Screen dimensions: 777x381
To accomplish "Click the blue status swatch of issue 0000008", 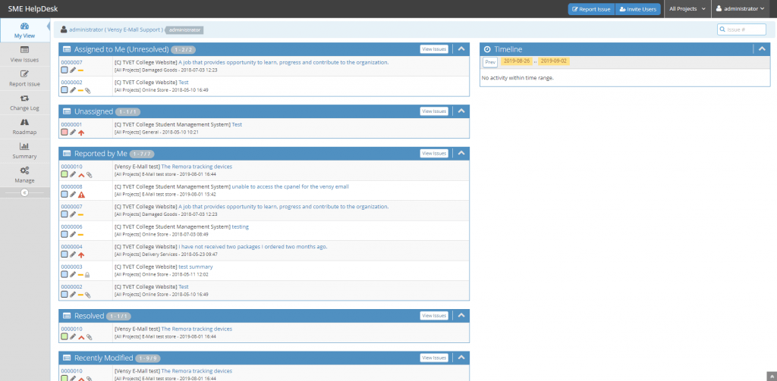I will 64,195.
